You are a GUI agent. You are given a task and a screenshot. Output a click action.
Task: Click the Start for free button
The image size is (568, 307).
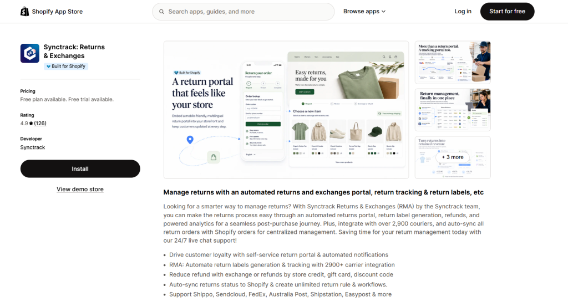point(507,11)
